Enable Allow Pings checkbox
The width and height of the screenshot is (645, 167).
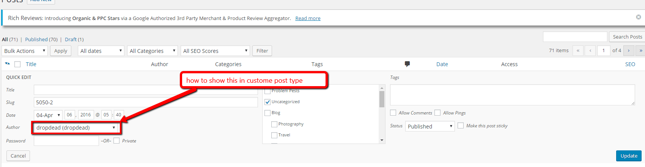coord(437,113)
